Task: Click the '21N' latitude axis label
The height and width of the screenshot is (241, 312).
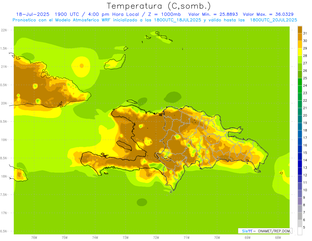Action: tap(4, 67)
